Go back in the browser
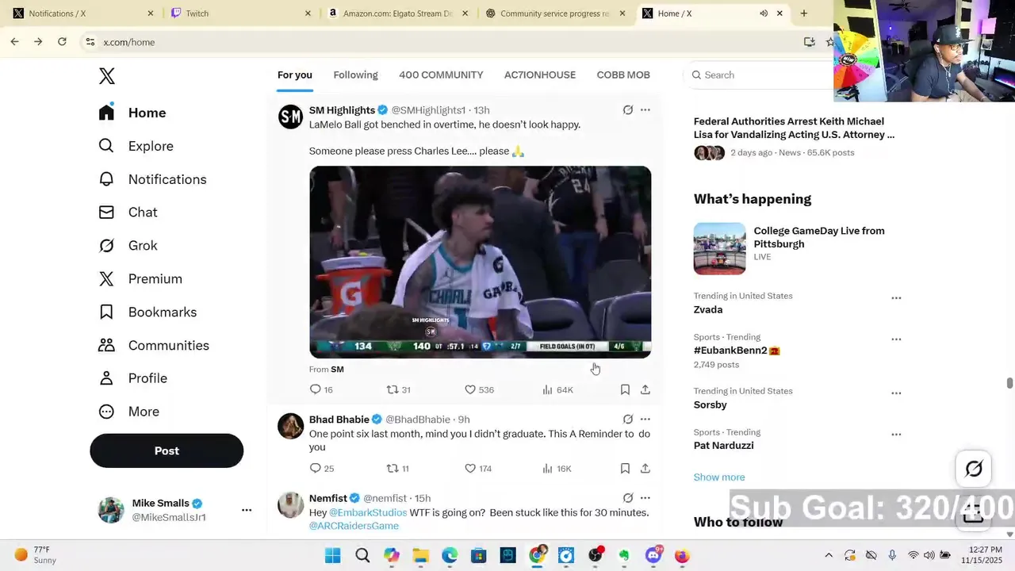The height and width of the screenshot is (571, 1015). 14,42
